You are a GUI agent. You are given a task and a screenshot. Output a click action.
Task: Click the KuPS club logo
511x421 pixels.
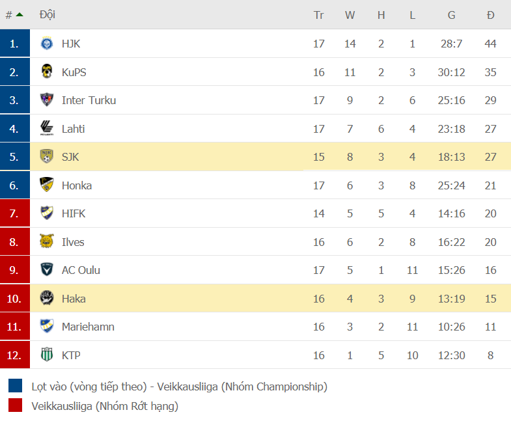coord(46,72)
